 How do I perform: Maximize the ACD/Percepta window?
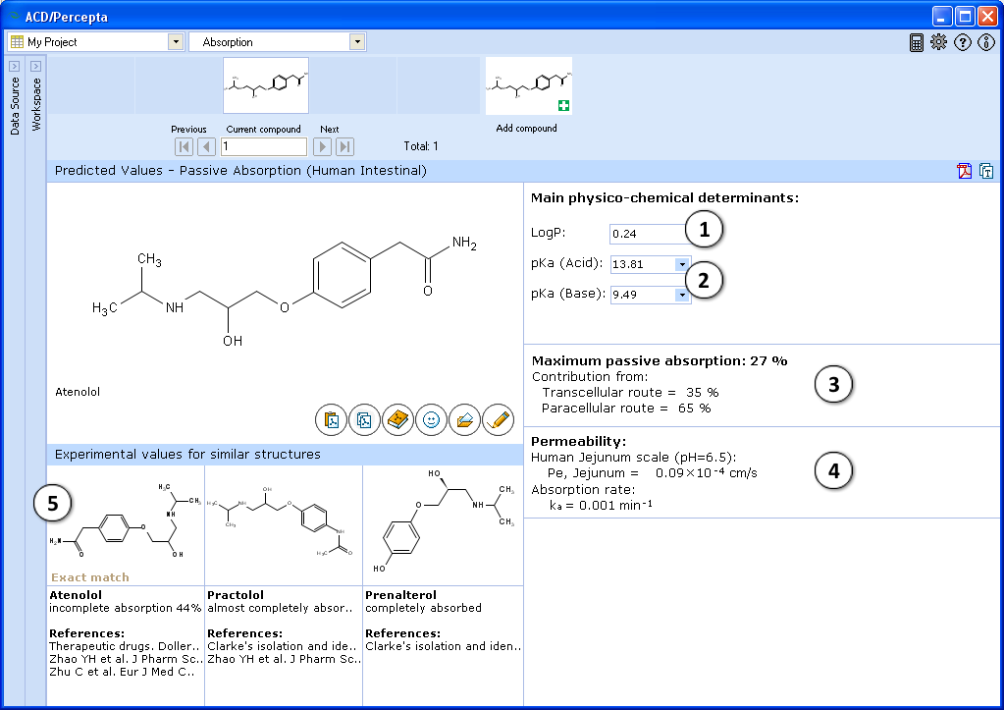[x=965, y=16]
